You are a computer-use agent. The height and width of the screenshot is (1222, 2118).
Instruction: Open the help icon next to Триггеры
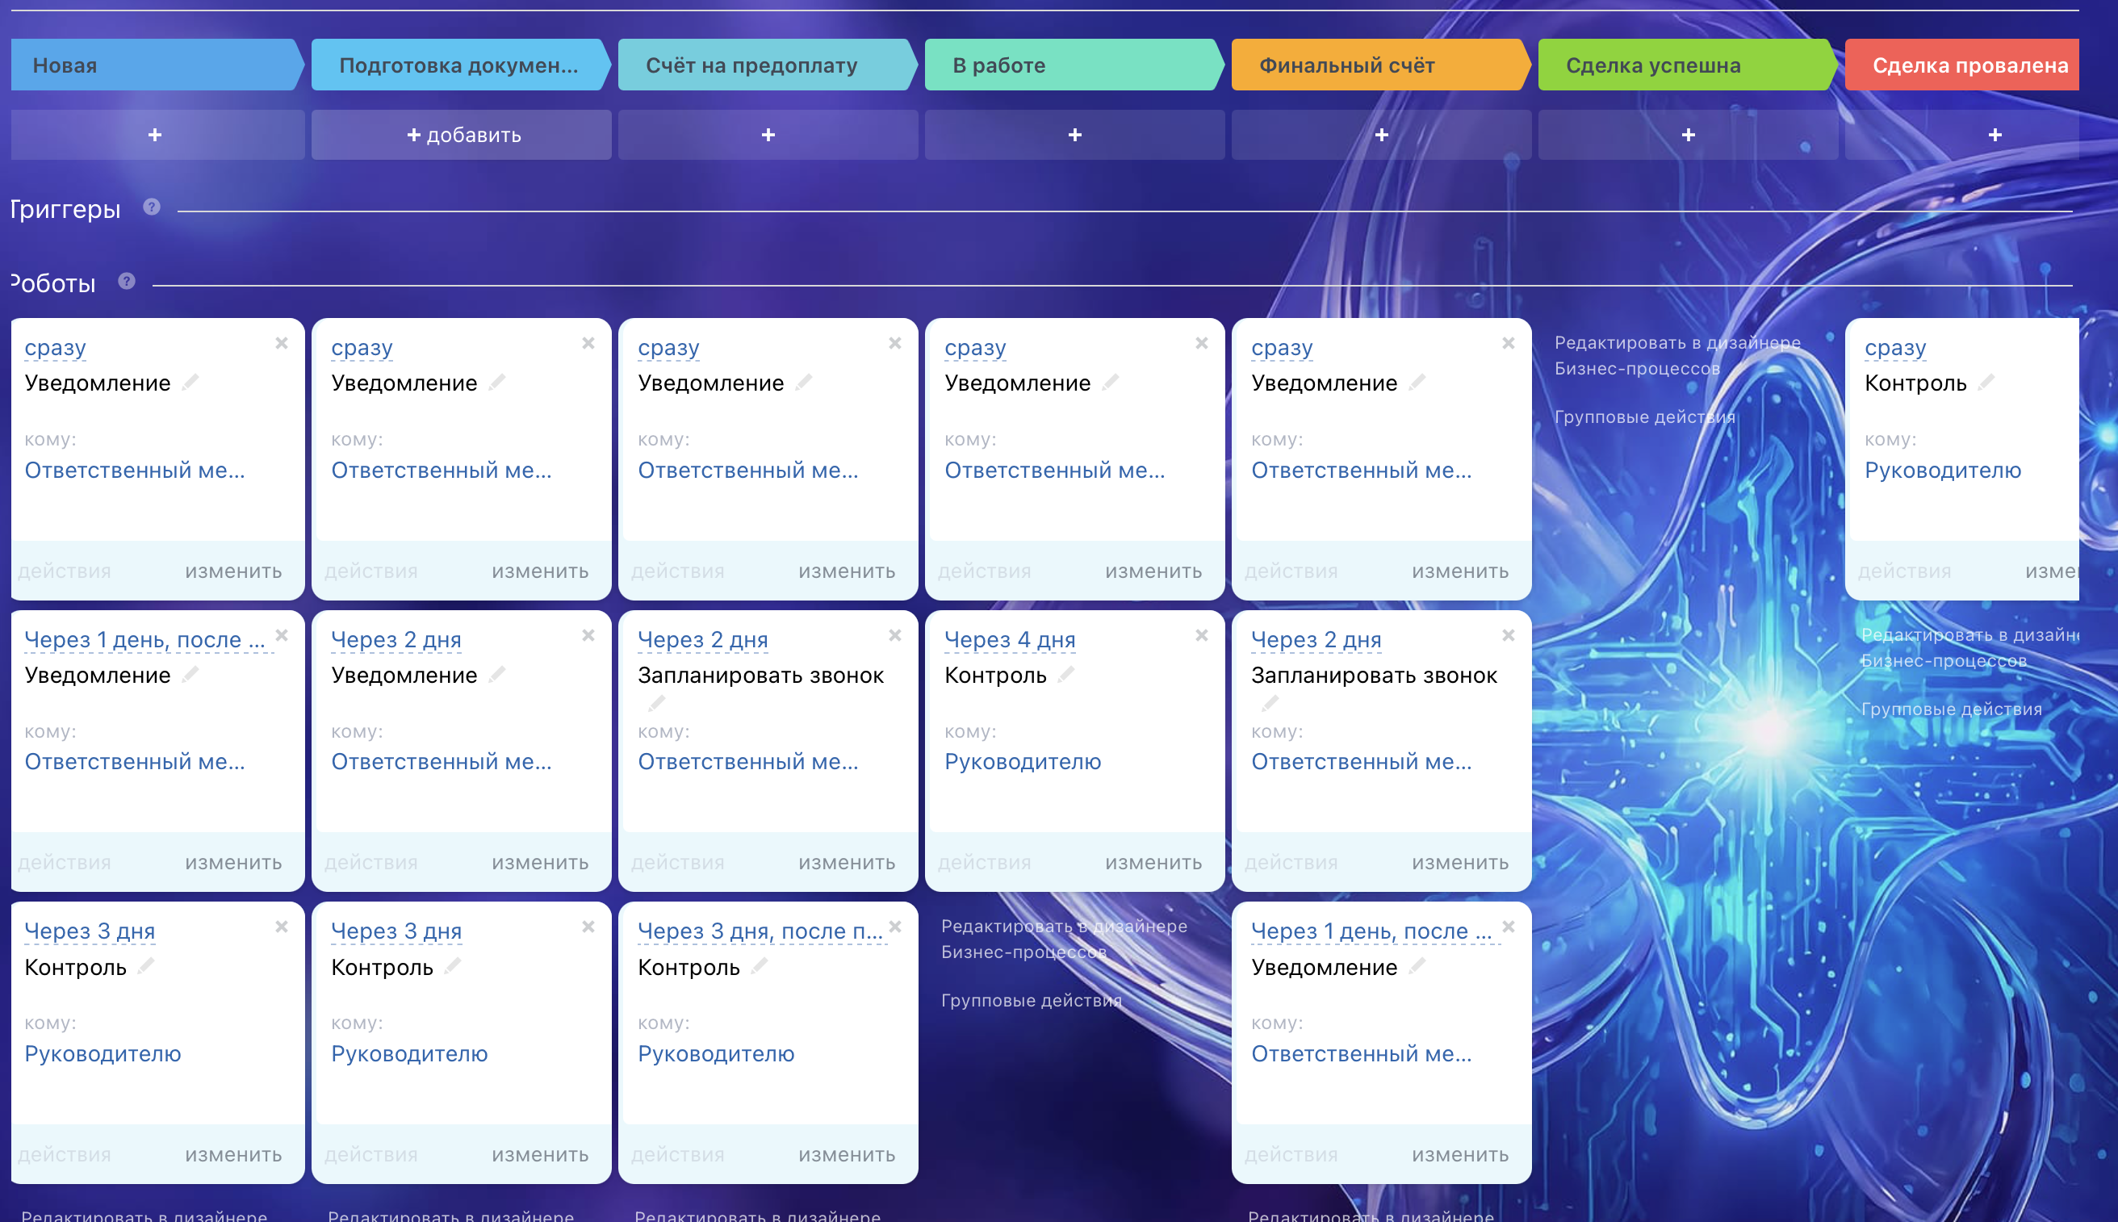tap(152, 207)
